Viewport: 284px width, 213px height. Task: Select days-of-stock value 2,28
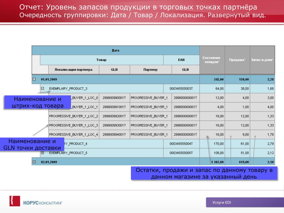[x=271, y=79]
